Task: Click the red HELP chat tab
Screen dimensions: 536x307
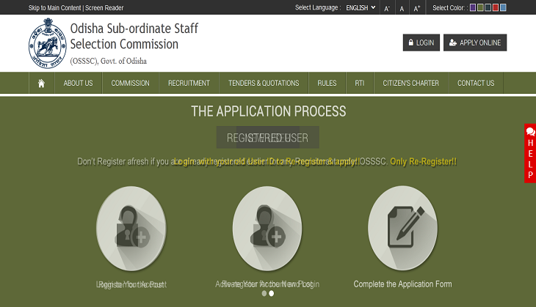Action: (x=530, y=153)
